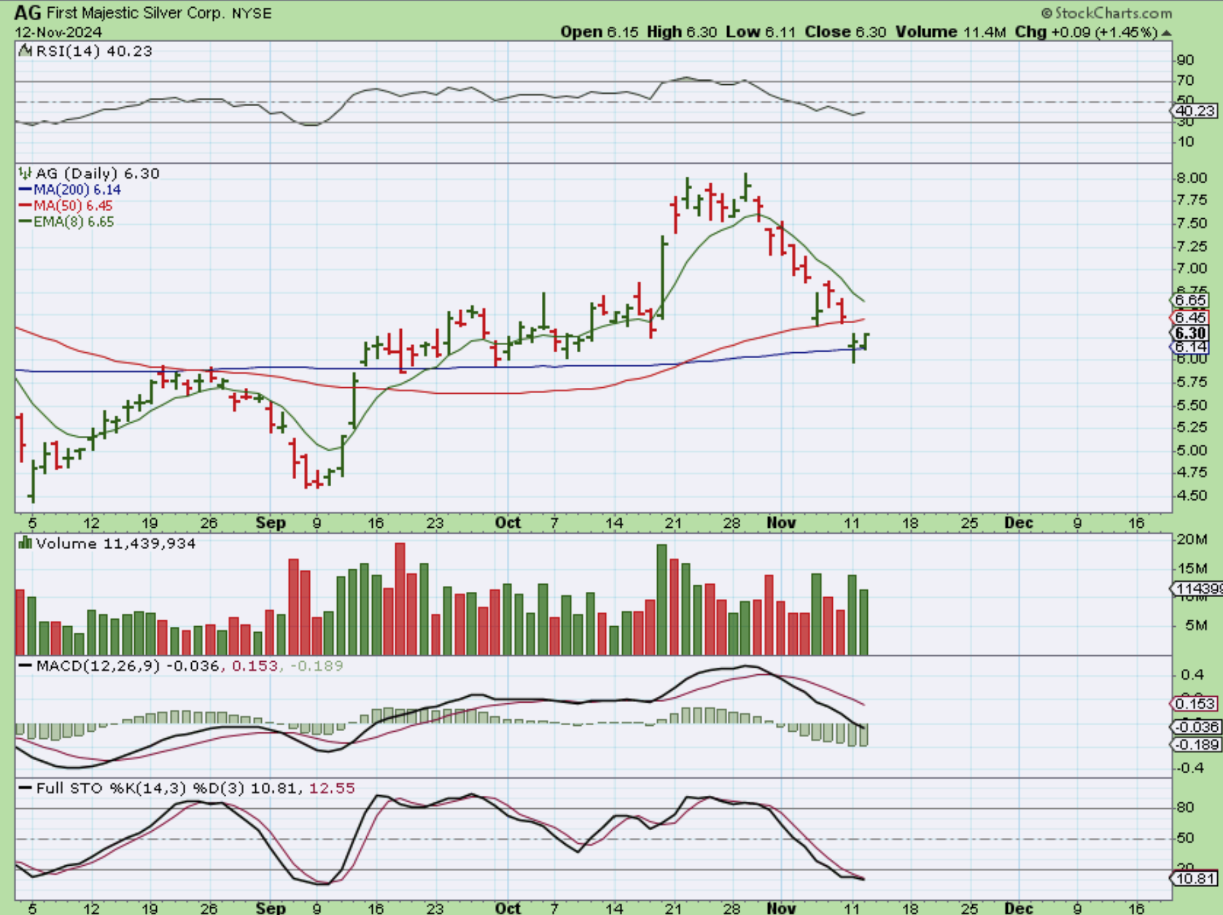
Task: Click the NYSE exchange label
Action: pos(251,13)
